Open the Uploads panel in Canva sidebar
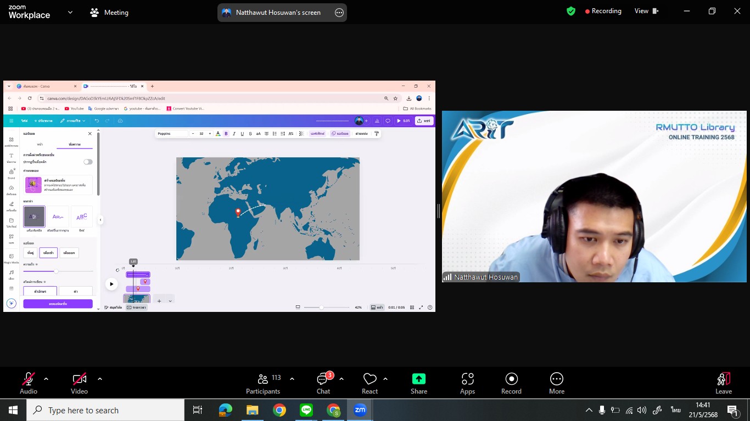The image size is (750, 421). 11,190
